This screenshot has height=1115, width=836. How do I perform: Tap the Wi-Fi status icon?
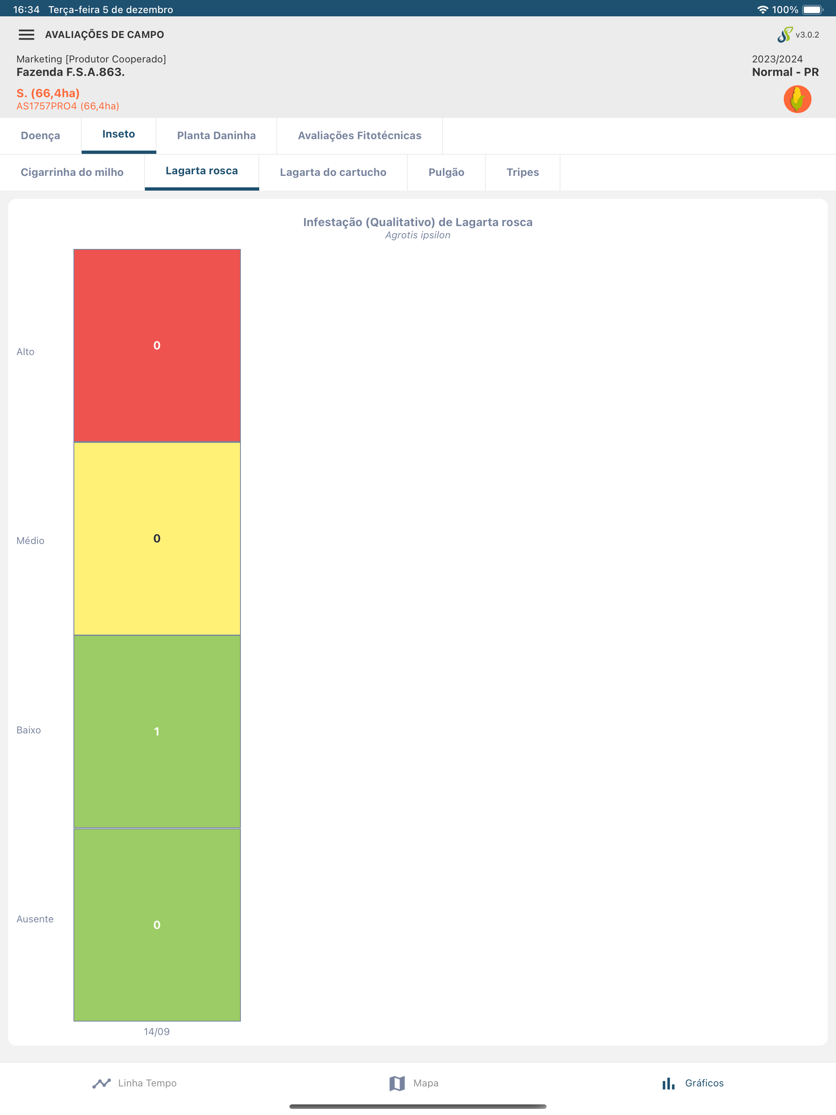point(763,9)
